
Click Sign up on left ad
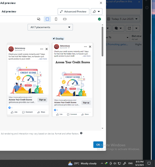[x=42, y=100]
